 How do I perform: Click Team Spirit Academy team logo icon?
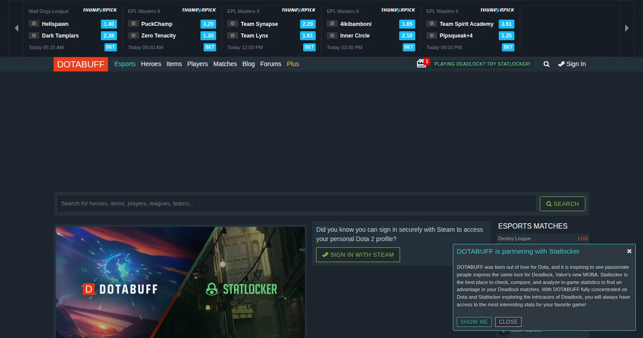pyautogui.click(x=432, y=24)
